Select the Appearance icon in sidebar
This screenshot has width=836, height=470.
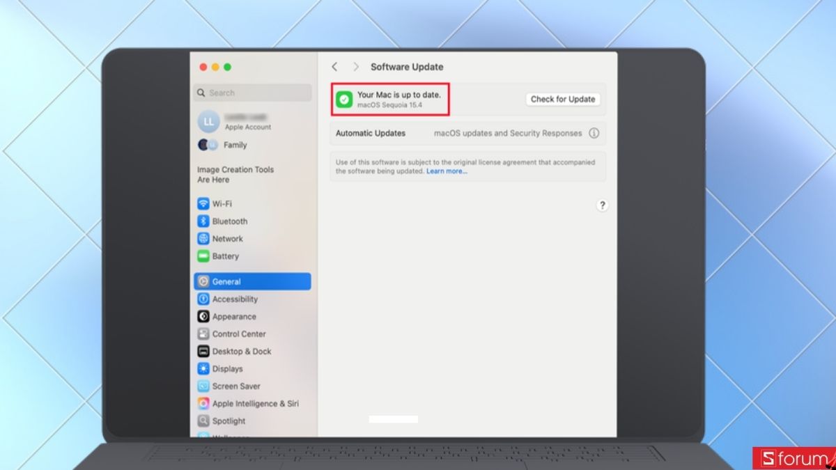[x=203, y=316]
